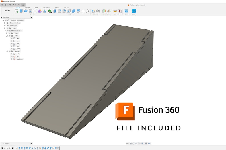
Task: Collapse the BROWSER panel
Action: (x=2, y=17)
